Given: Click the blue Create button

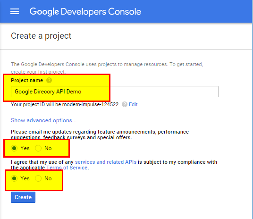Looking at the screenshot, I should click(23, 197).
